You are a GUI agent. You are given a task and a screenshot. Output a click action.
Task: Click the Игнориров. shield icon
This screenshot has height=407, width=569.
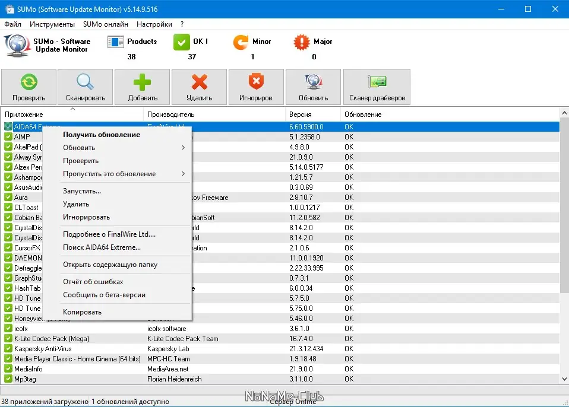(256, 82)
